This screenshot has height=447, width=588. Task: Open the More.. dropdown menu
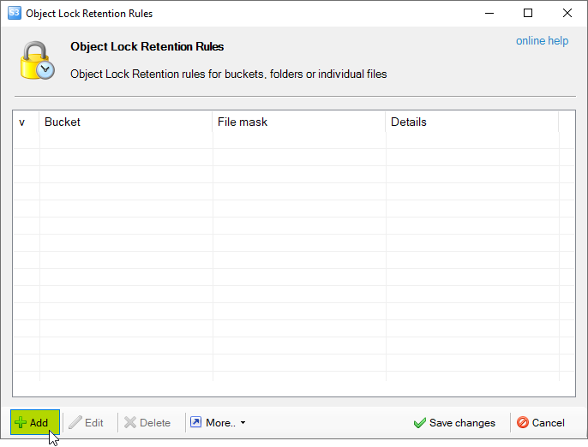pyautogui.click(x=218, y=423)
